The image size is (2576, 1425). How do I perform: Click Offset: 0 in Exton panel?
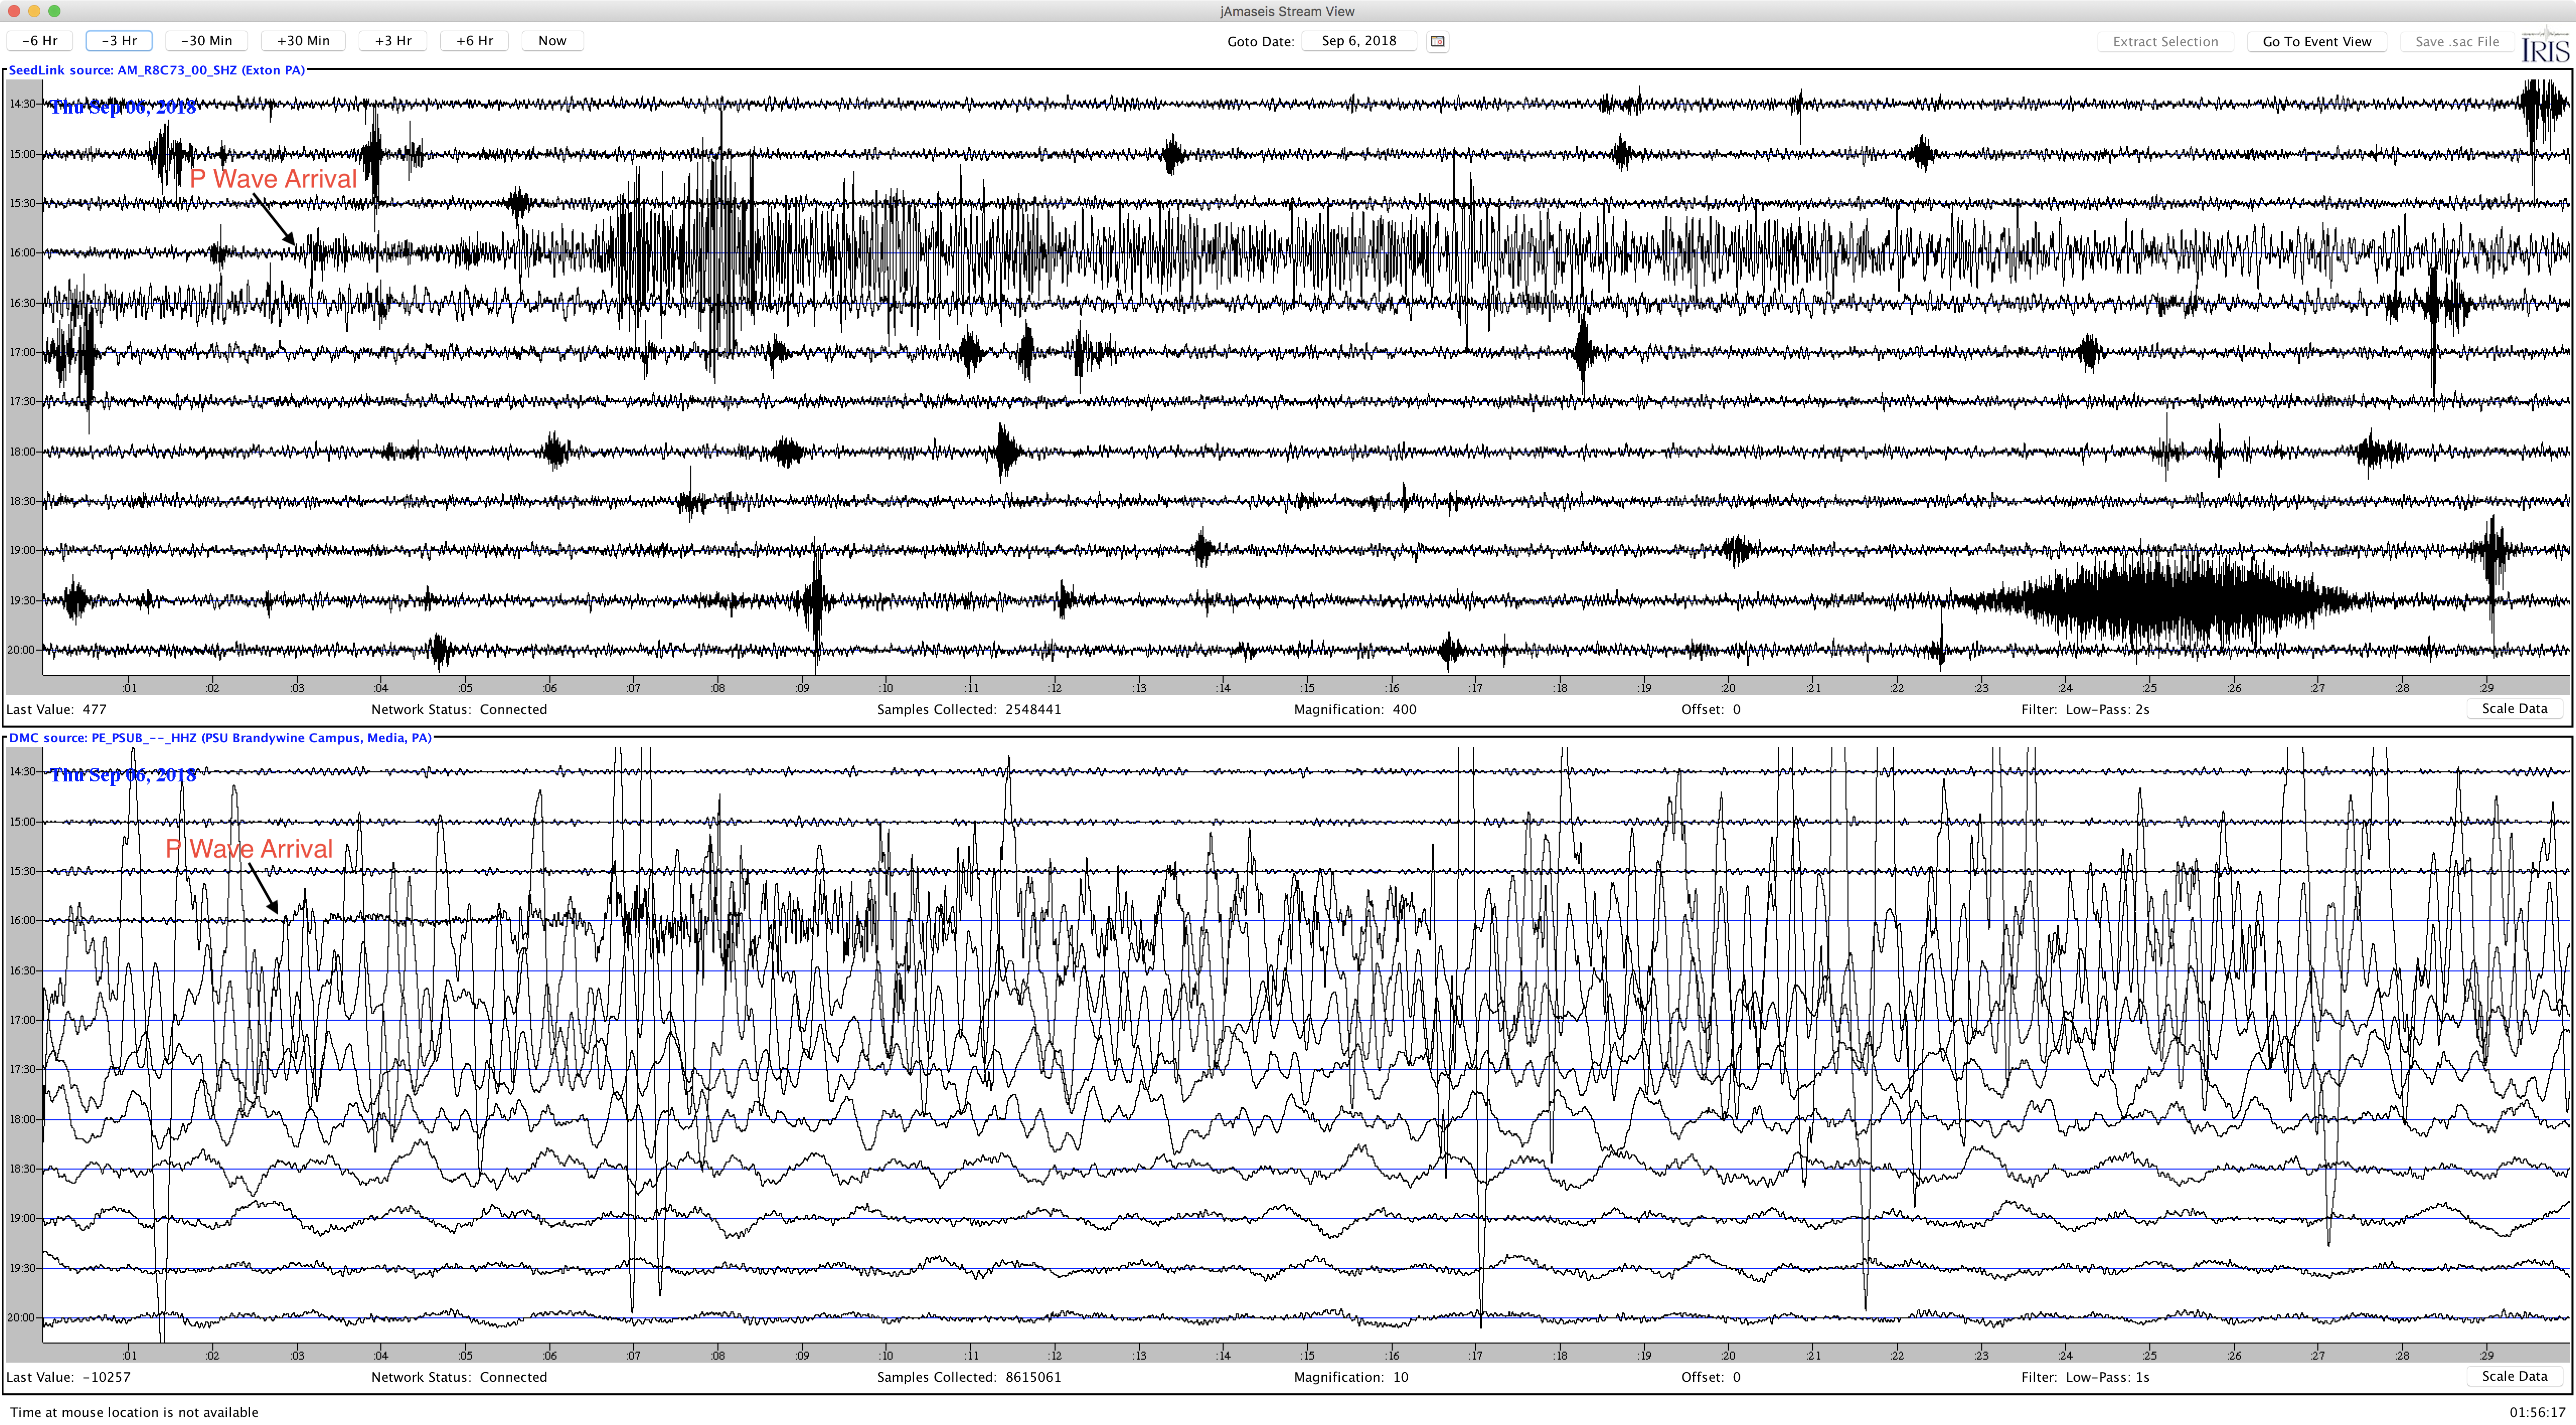1711,709
